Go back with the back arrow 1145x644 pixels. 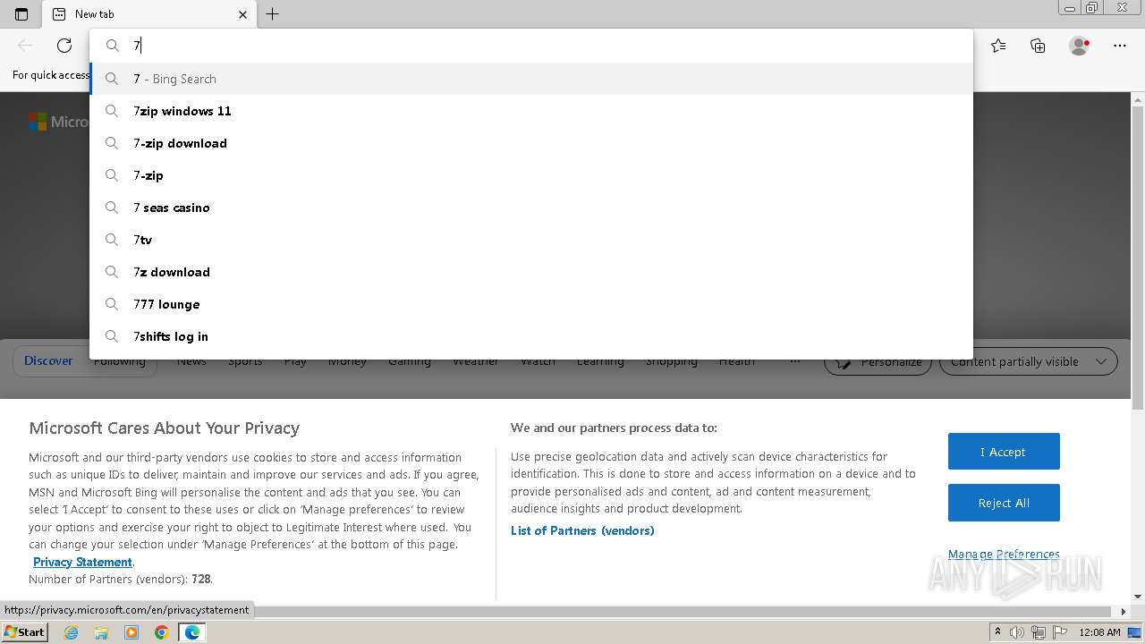(x=25, y=46)
